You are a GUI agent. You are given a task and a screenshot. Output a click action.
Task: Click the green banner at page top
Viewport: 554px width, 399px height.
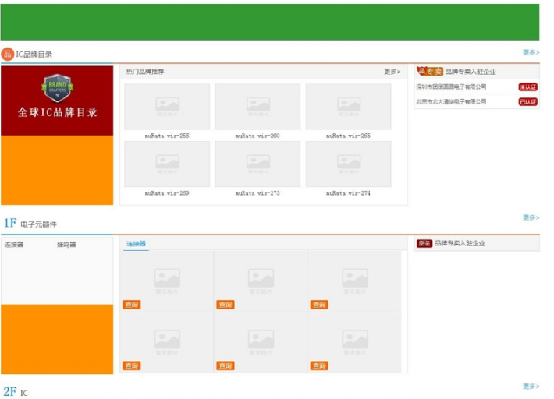(269, 22)
